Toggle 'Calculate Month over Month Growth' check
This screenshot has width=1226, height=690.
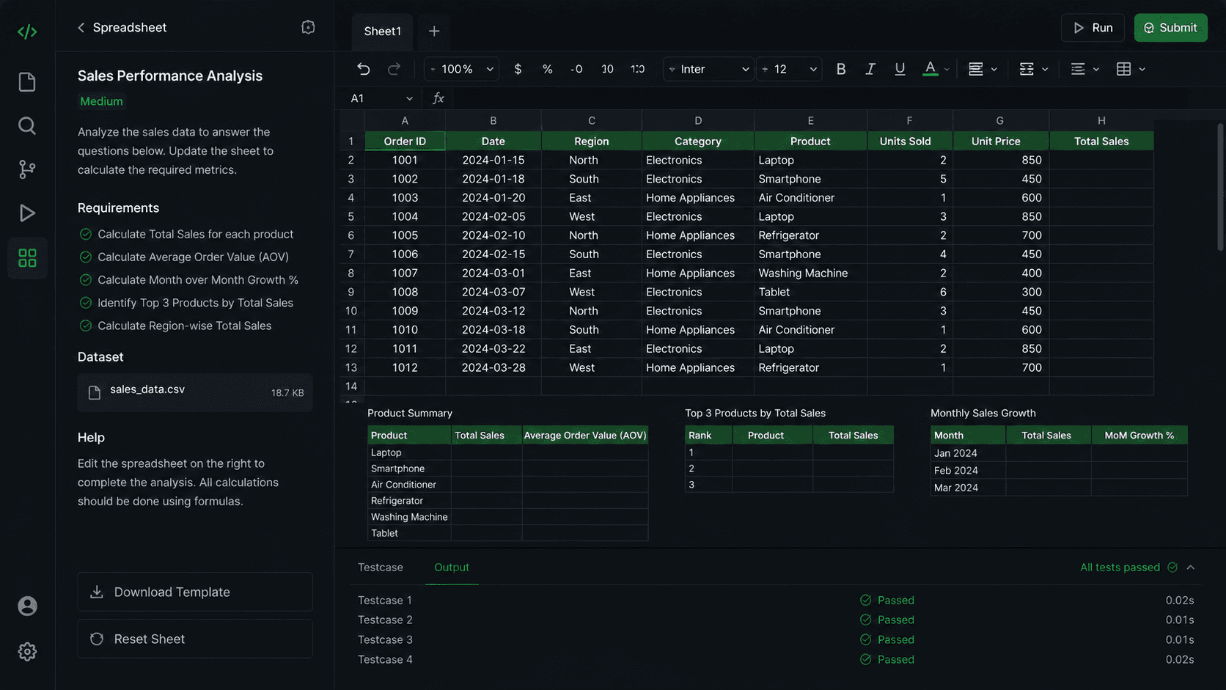pyautogui.click(x=86, y=279)
